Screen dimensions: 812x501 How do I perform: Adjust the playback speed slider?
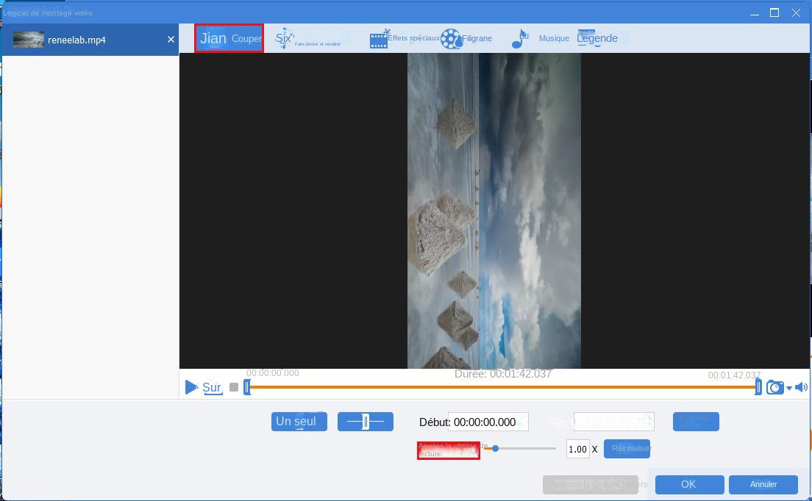click(x=494, y=448)
